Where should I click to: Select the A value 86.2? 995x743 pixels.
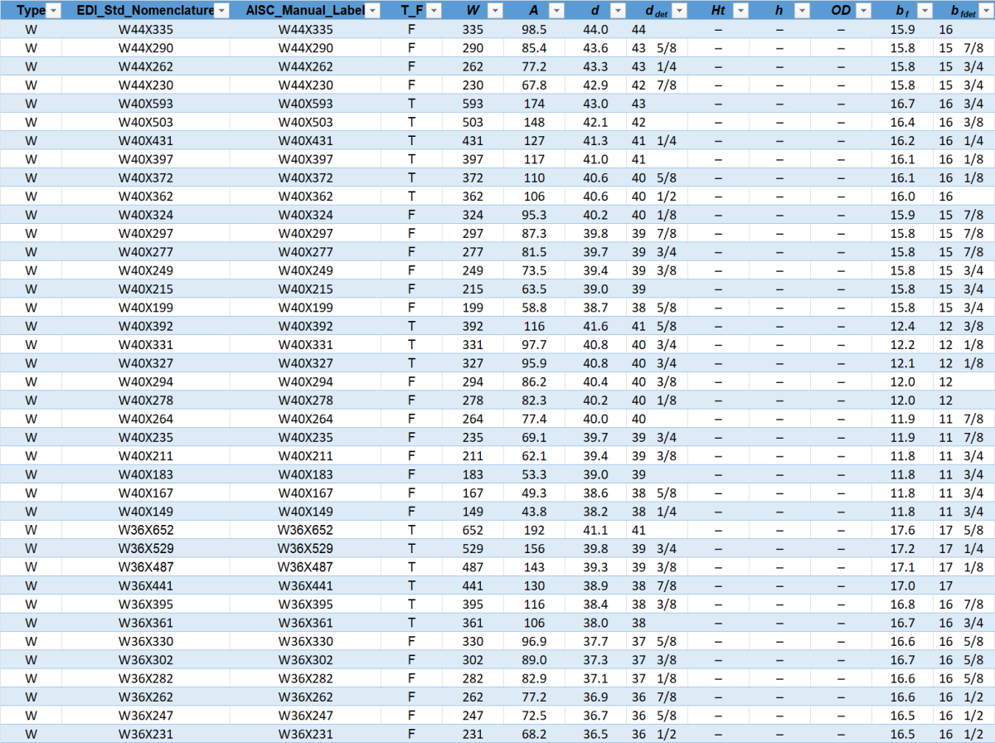tap(533, 382)
